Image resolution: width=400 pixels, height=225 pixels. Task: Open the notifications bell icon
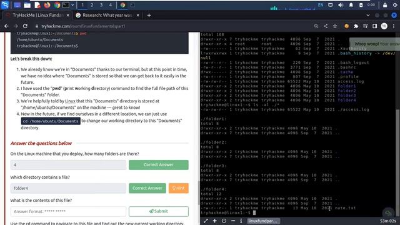(x=351, y=5)
